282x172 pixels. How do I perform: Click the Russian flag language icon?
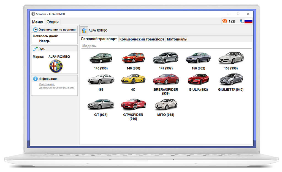(x=248, y=21)
